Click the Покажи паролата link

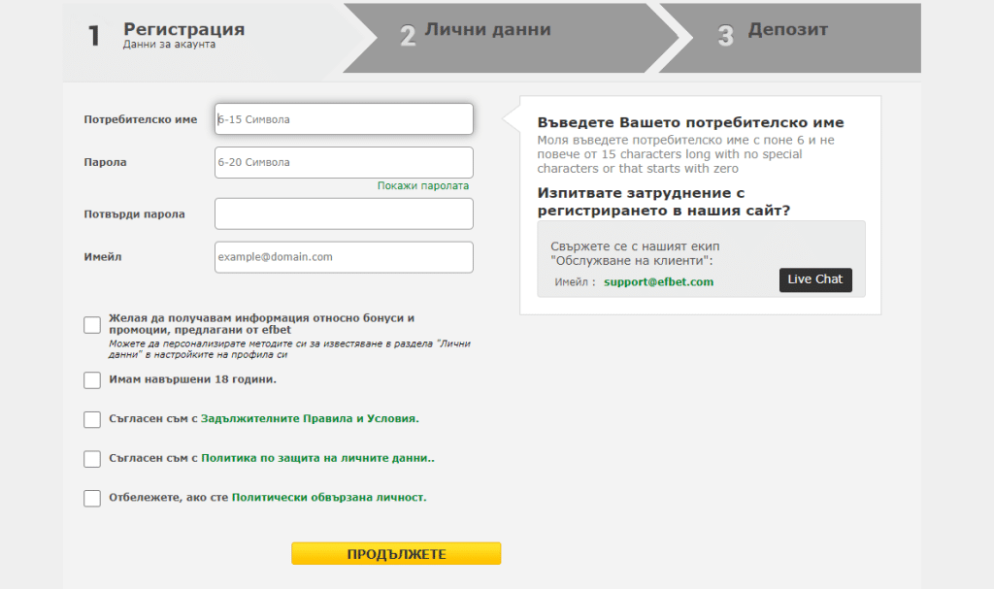[x=422, y=185]
